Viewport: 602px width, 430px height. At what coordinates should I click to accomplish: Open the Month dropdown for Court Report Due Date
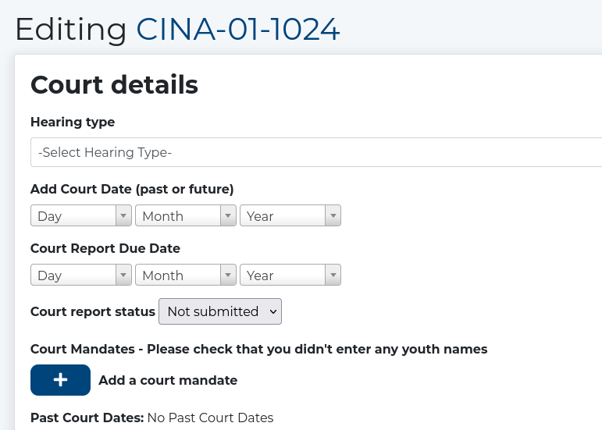coord(185,275)
